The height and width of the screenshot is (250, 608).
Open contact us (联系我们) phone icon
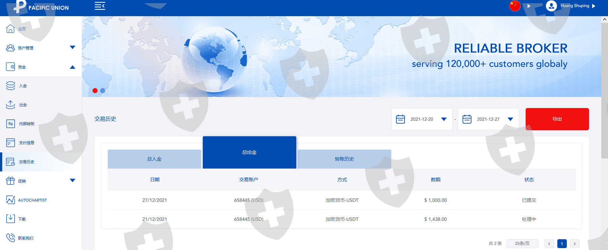pos(10,238)
